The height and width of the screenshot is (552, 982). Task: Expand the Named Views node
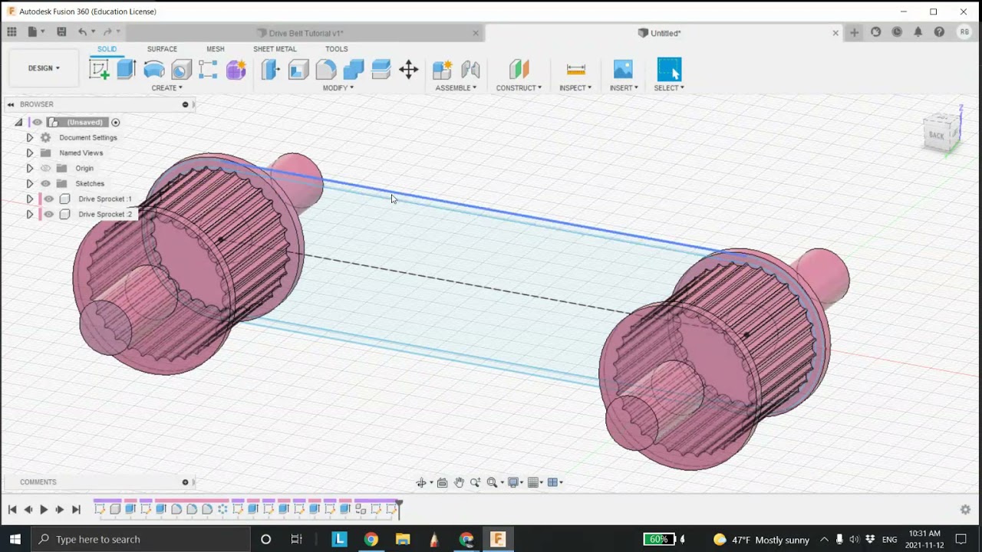29,153
